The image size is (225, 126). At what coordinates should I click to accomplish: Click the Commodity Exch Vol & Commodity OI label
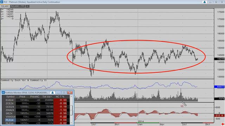pyautogui.click(x=24, y=80)
